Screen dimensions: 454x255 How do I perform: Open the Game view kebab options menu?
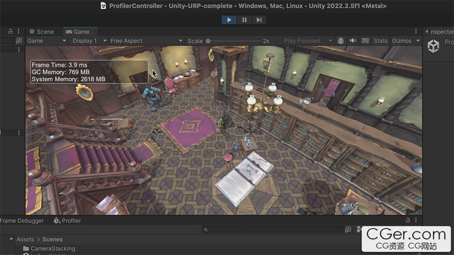tap(416, 31)
